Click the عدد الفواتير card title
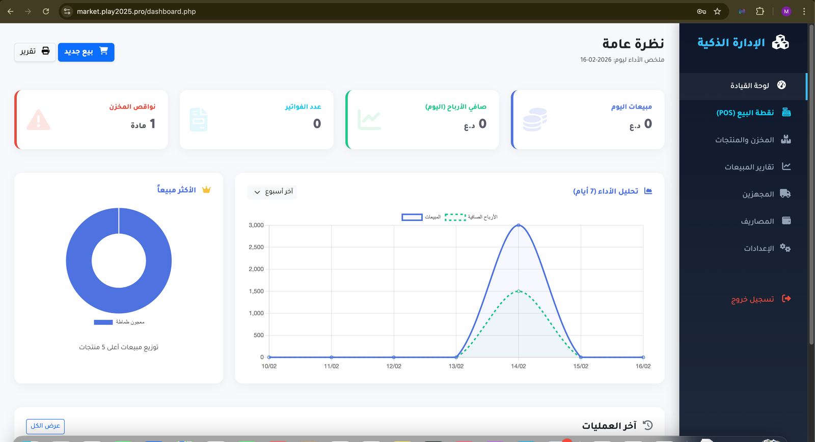This screenshot has height=442, width=815. coord(303,106)
